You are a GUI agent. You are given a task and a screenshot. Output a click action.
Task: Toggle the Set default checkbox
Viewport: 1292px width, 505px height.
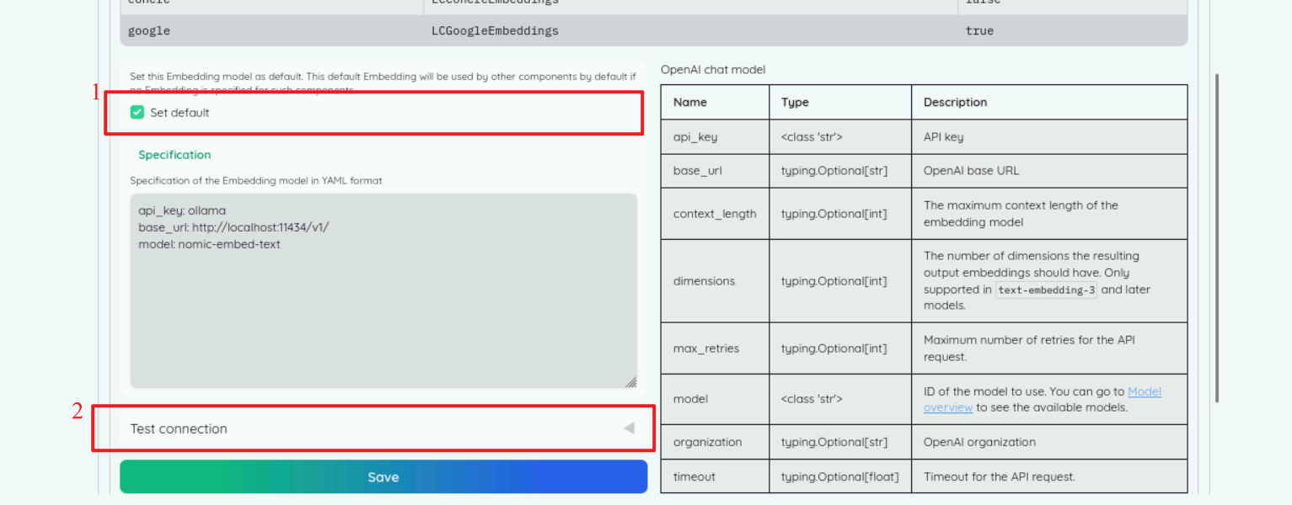pos(137,112)
